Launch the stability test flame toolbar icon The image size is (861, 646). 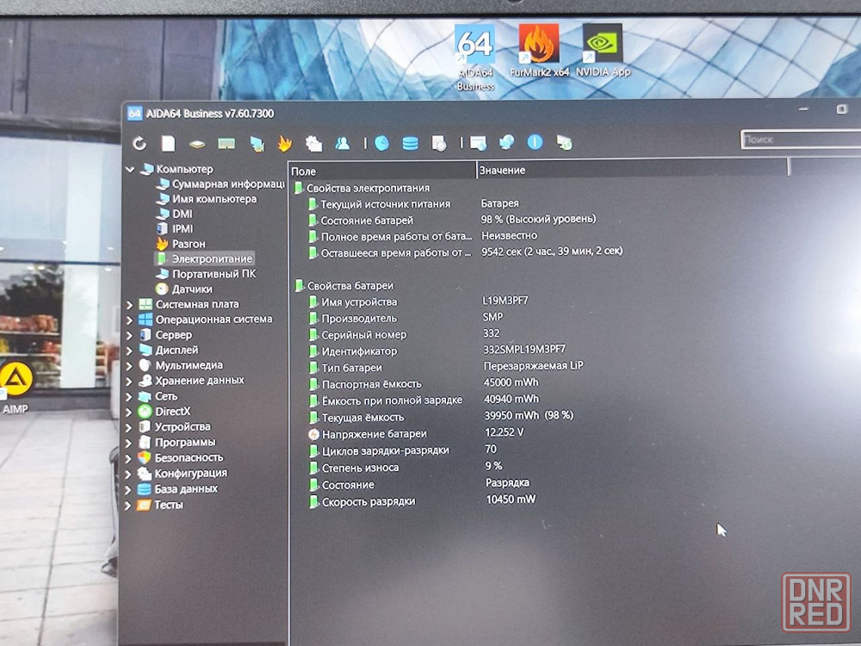pos(284,143)
